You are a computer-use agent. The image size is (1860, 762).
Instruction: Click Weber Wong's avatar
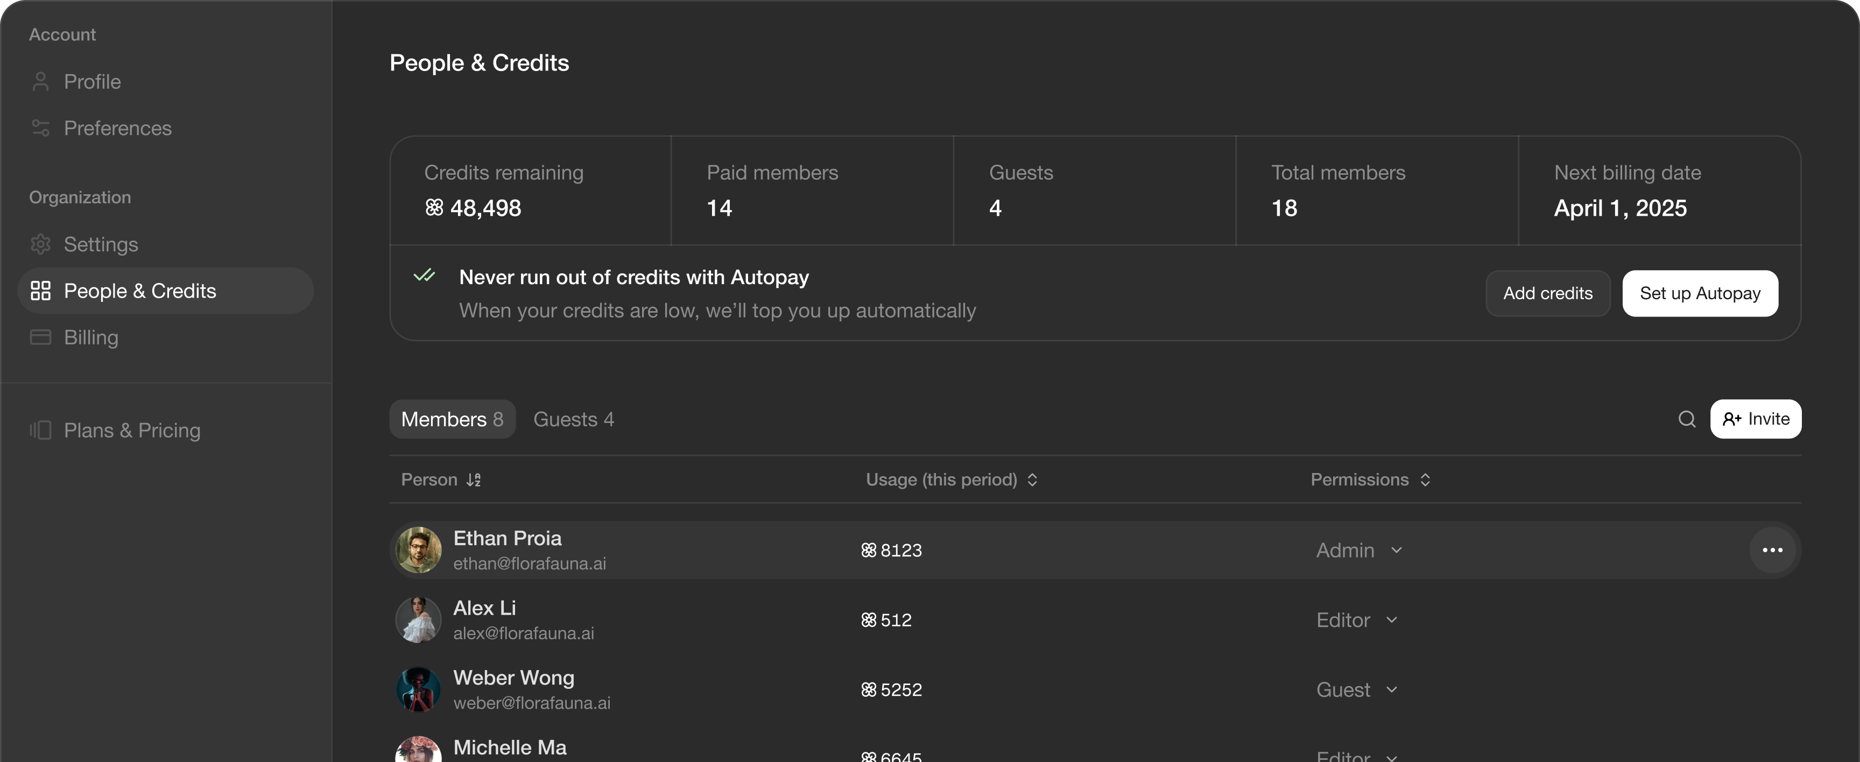[418, 690]
